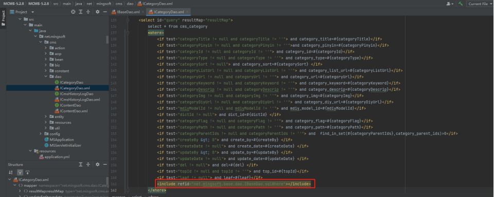Switch to the IBaseDao.xml editor tab
This screenshot has width=494, height=197.
(128, 12)
